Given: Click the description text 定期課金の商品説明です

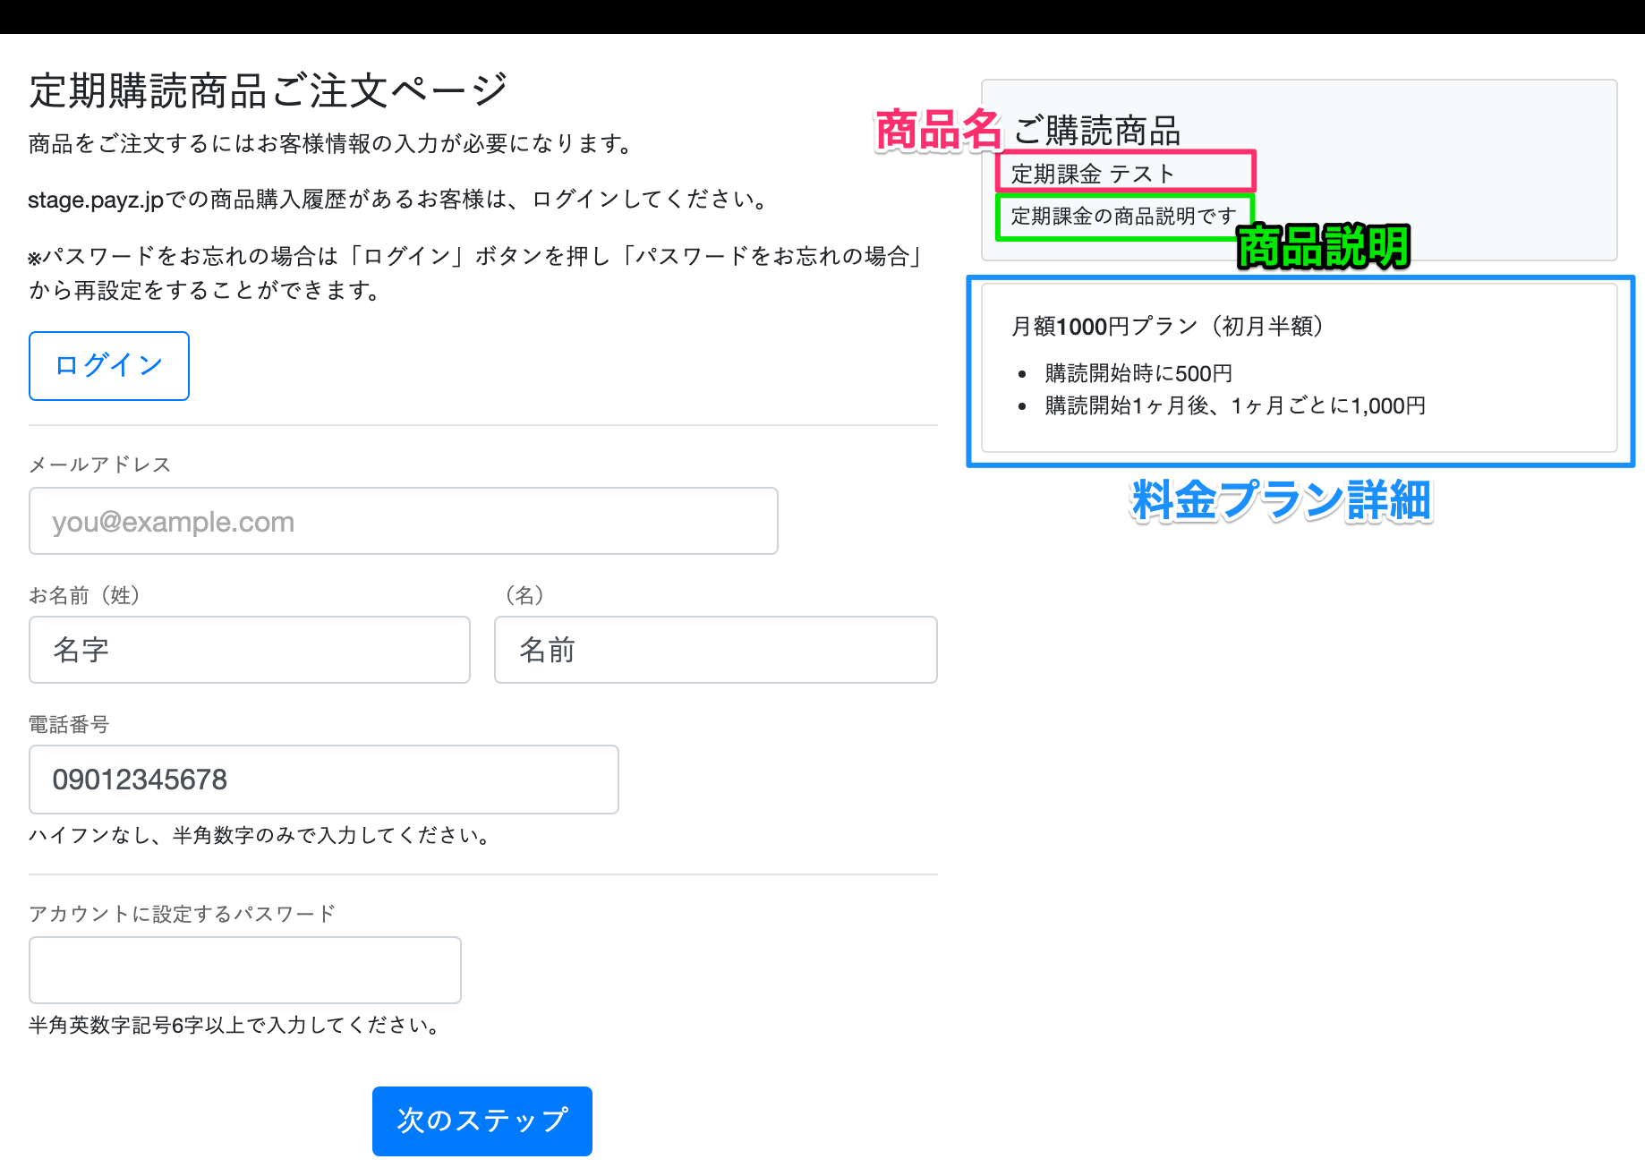Looking at the screenshot, I should click(x=1123, y=217).
